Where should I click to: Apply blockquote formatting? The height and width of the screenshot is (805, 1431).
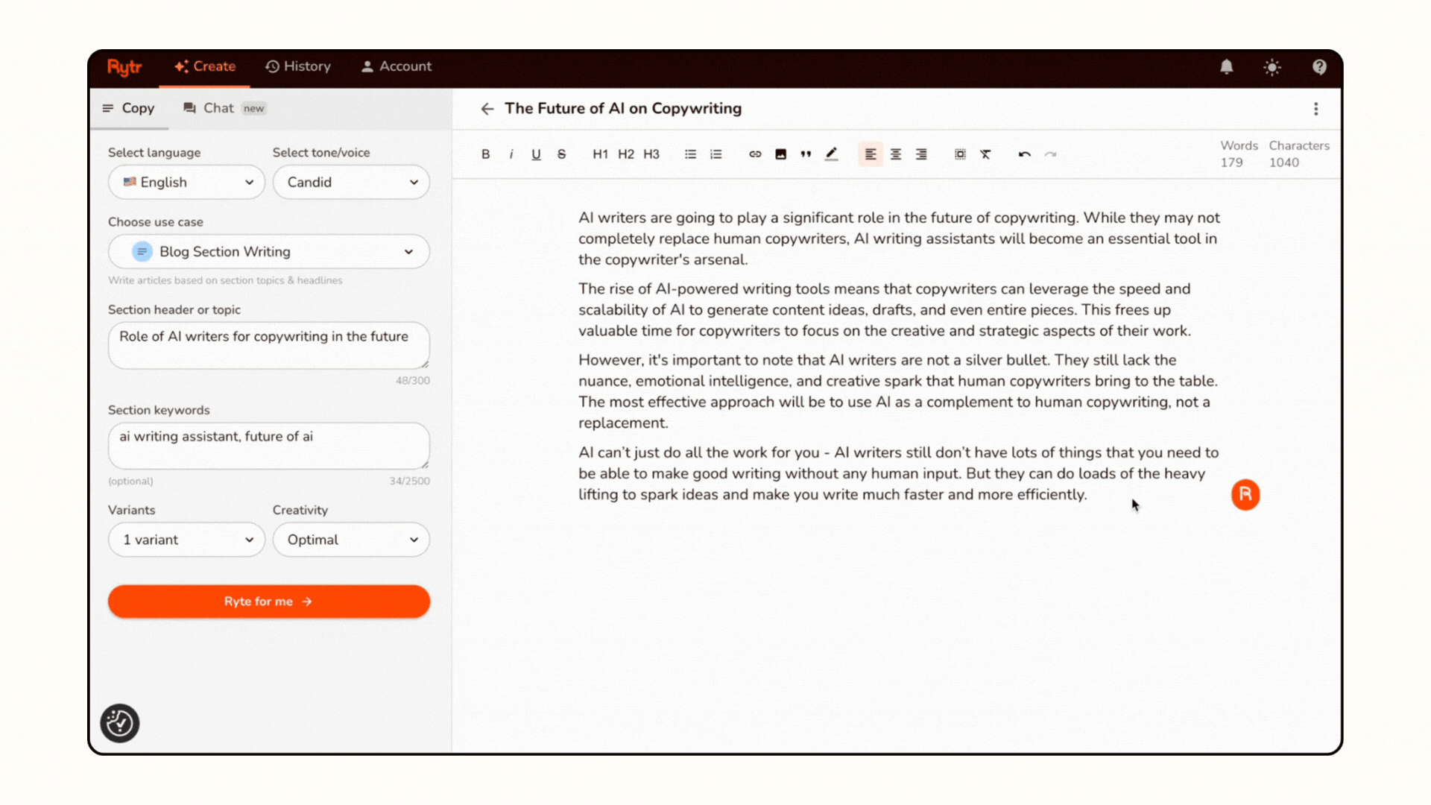(x=806, y=154)
